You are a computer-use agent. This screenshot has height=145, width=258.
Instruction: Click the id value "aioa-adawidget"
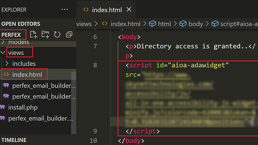tap(198, 65)
